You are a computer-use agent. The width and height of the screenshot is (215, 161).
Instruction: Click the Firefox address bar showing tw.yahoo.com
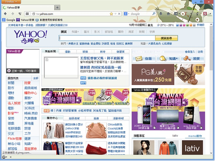click(x=72, y=14)
